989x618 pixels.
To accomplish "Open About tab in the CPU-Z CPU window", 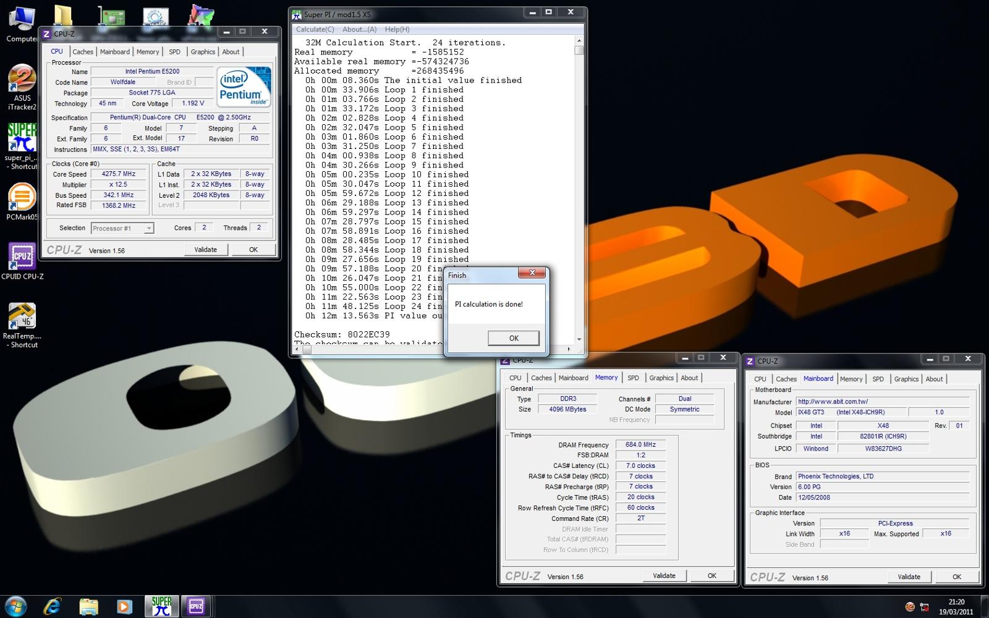I will 231,52.
